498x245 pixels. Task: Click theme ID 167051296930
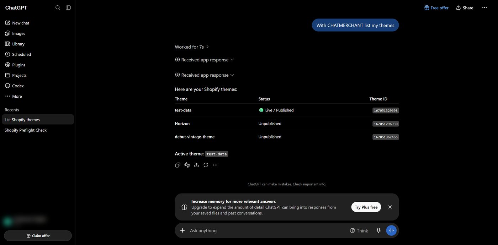(386, 124)
